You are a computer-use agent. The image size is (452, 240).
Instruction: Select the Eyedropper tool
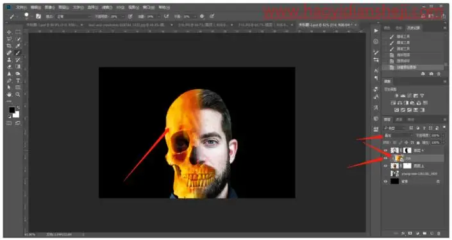18,46
